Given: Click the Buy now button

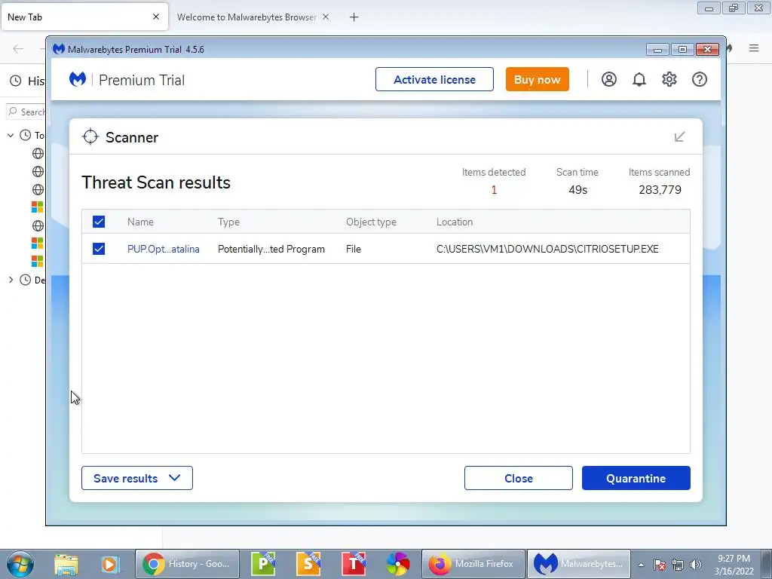Looking at the screenshot, I should 537,79.
